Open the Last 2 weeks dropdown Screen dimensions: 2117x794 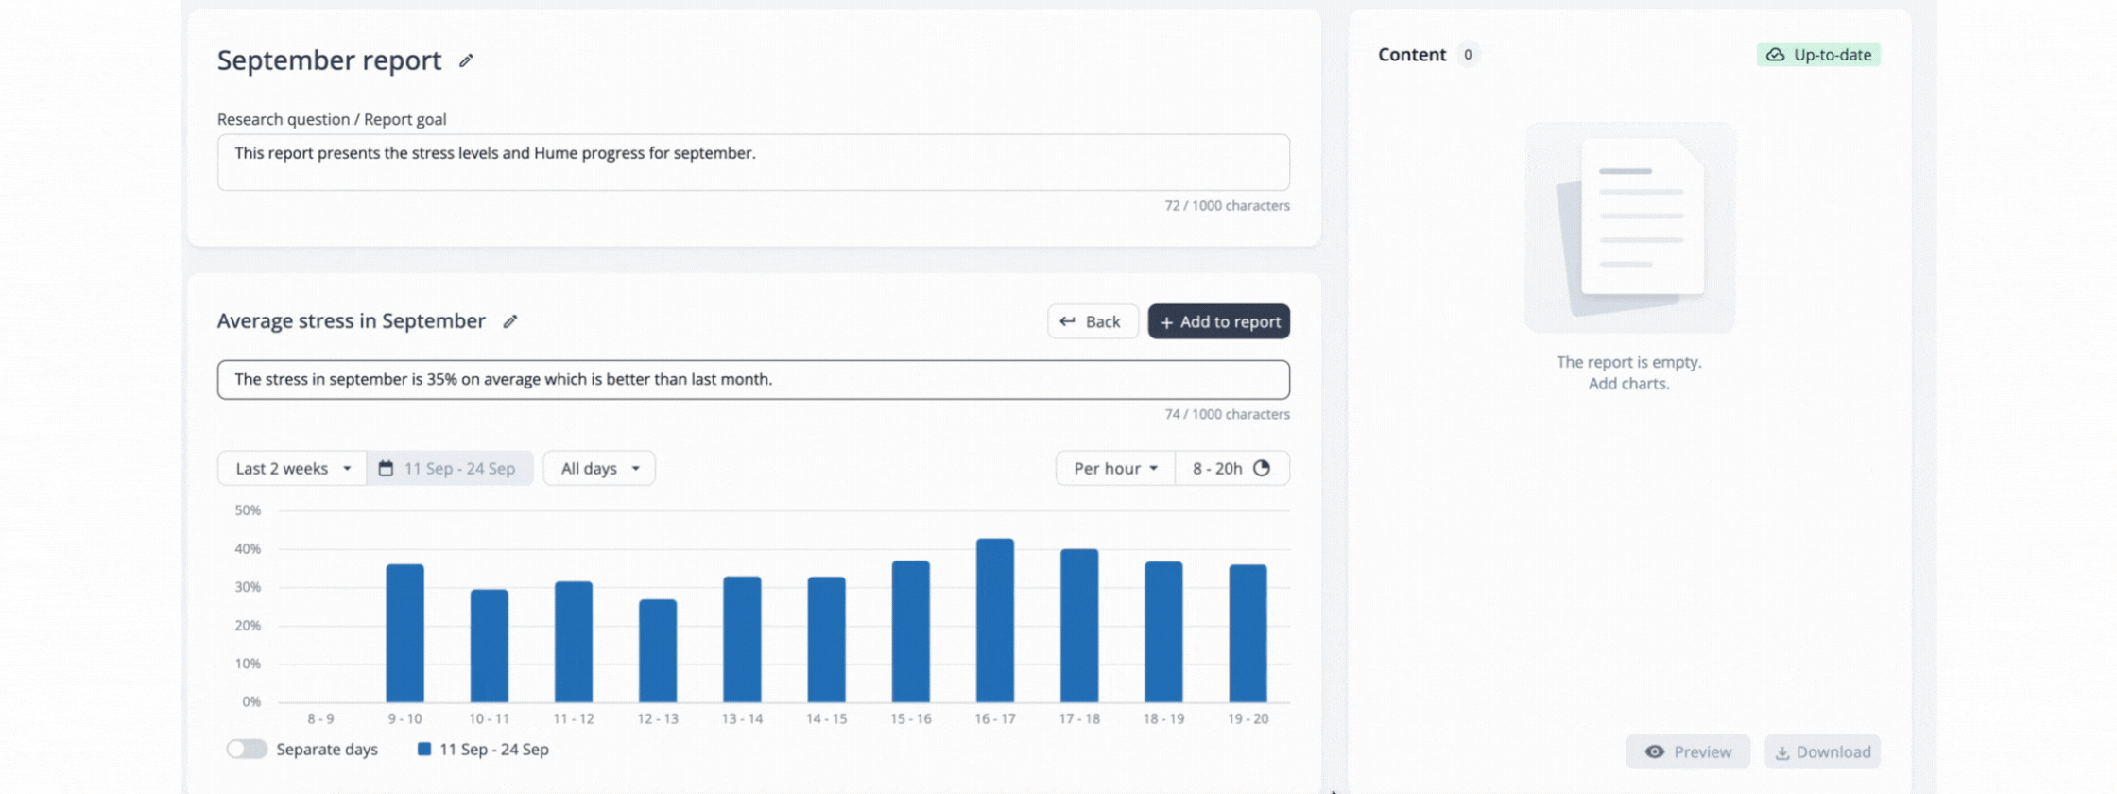[x=292, y=469]
